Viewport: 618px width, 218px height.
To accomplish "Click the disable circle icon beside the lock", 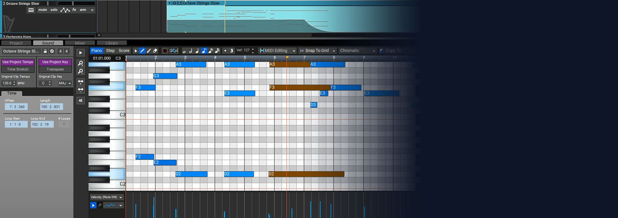I will [x=52, y=51].
